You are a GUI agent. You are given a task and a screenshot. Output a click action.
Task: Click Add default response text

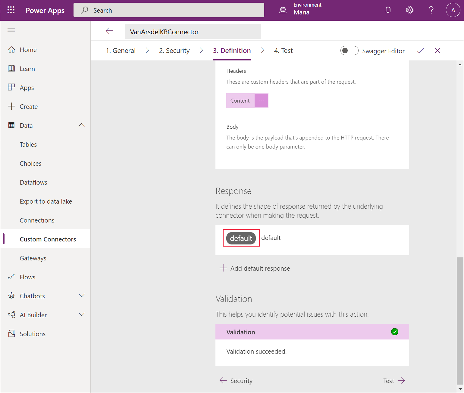coord(260,268)
